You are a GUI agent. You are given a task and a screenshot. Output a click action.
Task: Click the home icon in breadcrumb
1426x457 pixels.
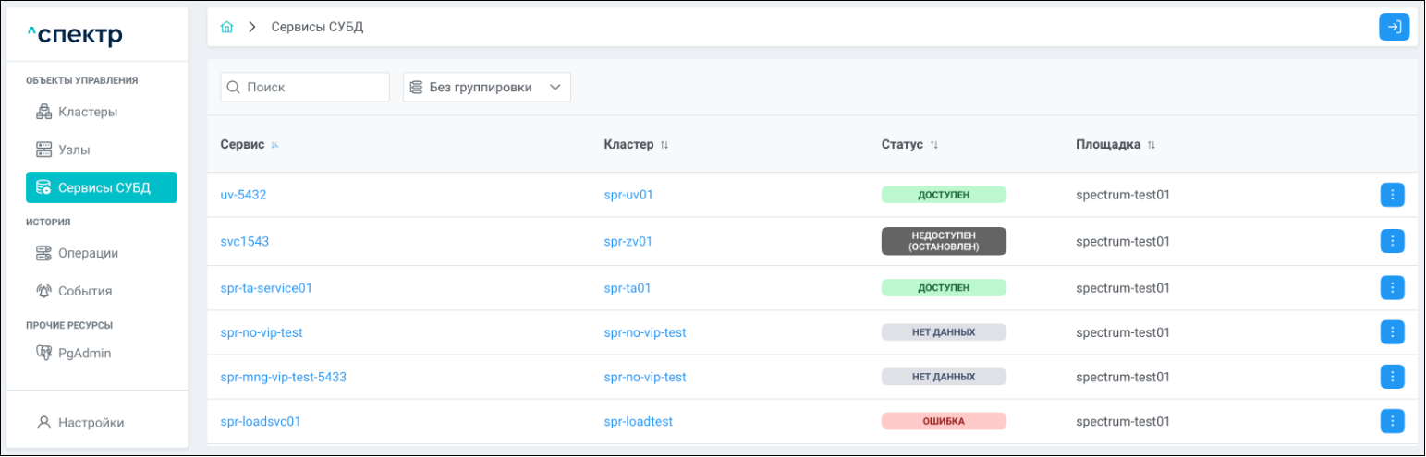coord(226,28)
